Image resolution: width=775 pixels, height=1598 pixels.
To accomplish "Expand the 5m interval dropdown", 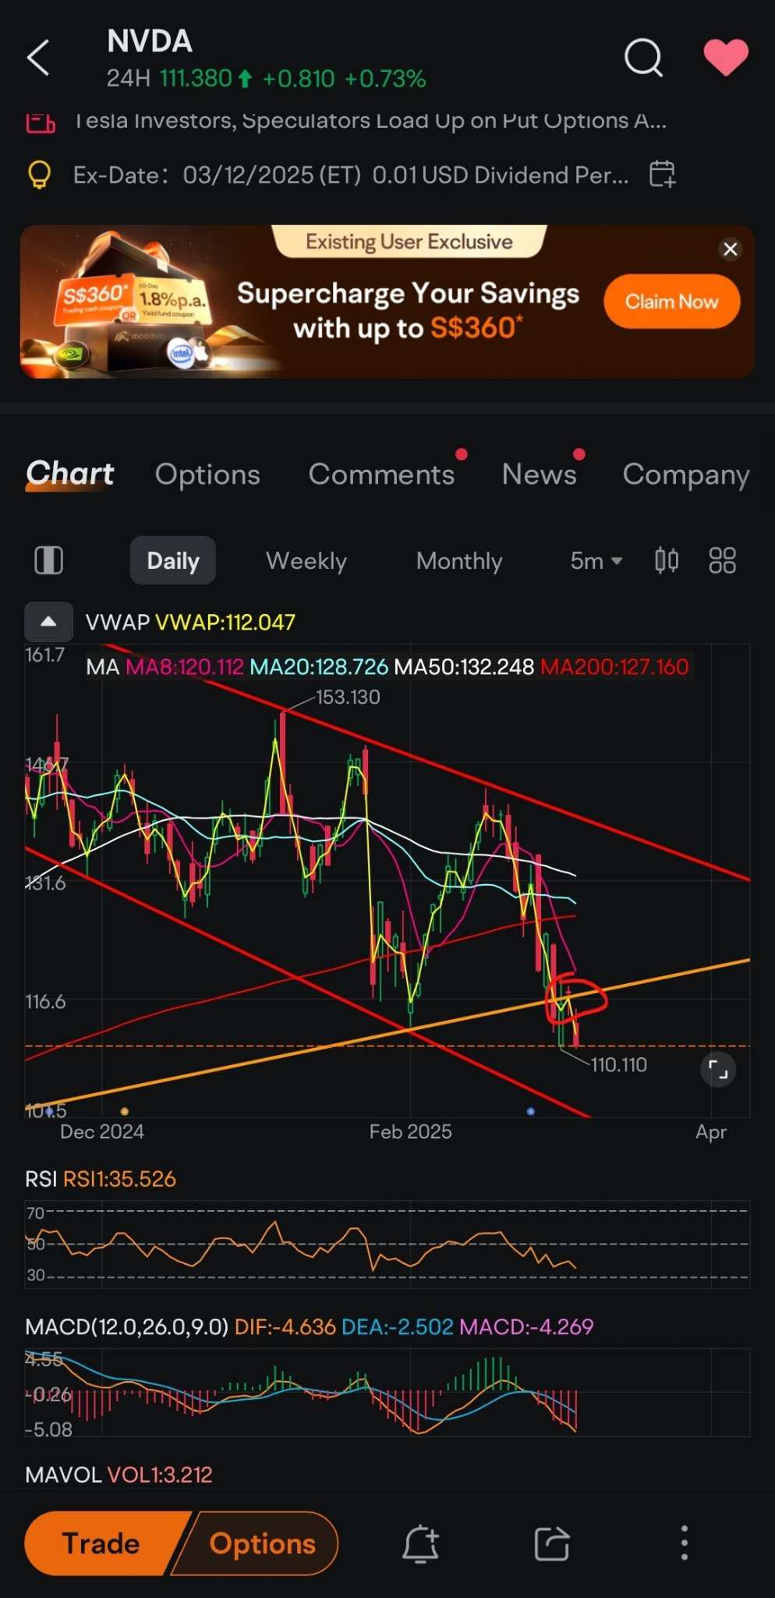I will [x=596, y=560].
